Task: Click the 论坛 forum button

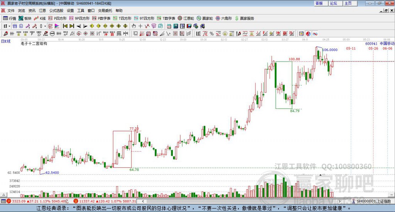Action: tap(336, 3)
